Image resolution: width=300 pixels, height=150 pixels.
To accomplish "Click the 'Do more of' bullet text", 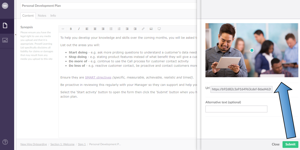I will click(x=78, y=61).
